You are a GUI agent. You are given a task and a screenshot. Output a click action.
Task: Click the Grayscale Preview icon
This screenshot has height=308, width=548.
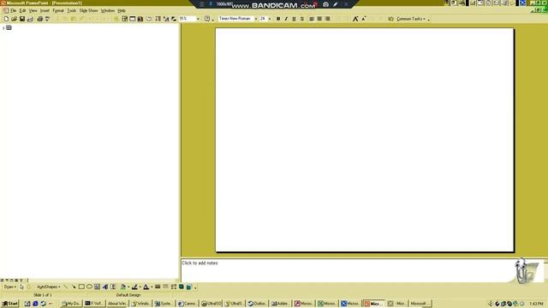[x=174, y=19]
